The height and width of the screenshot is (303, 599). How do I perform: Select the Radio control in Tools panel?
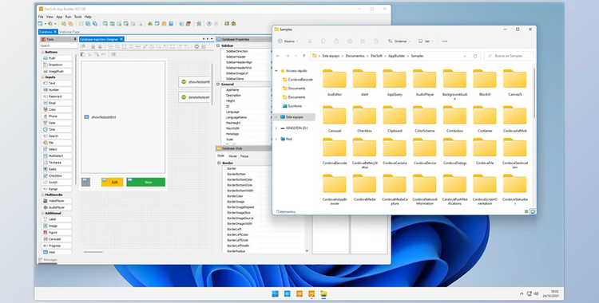pyautogui.click(x=57, y=169)
